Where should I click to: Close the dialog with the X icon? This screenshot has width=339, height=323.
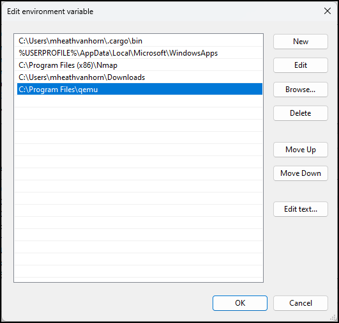pos(328,11)
